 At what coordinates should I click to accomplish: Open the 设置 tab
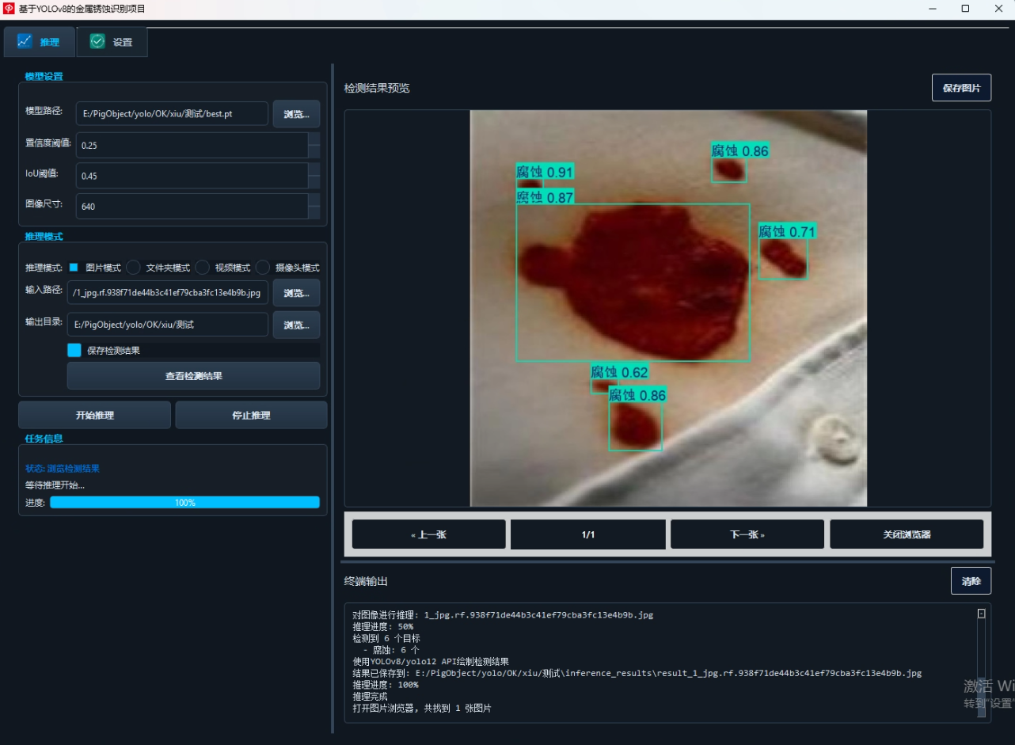(112, 42)
